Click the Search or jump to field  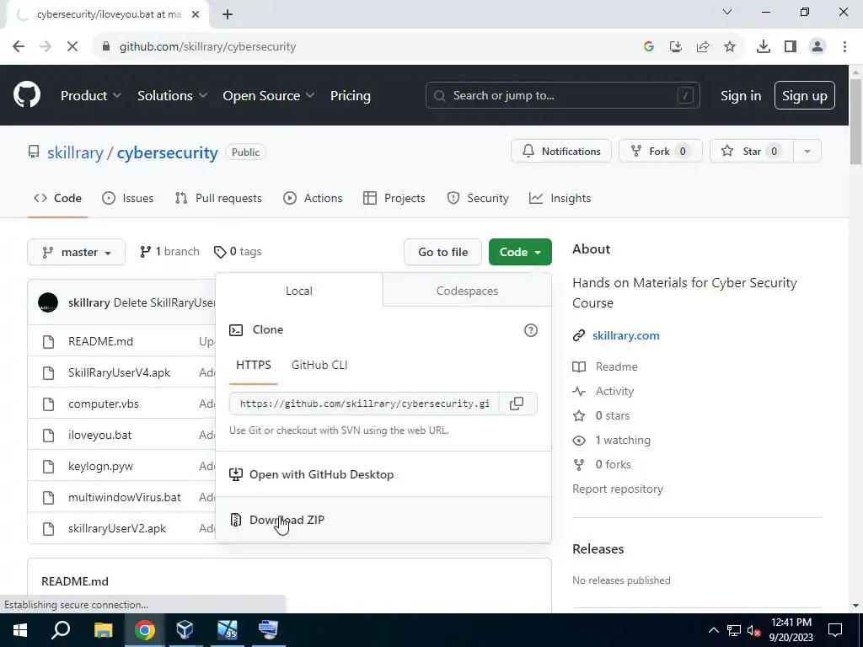562,95
